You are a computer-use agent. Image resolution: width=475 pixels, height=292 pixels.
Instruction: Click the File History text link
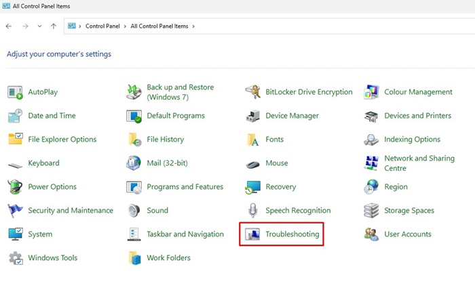[x=166, y=140]
